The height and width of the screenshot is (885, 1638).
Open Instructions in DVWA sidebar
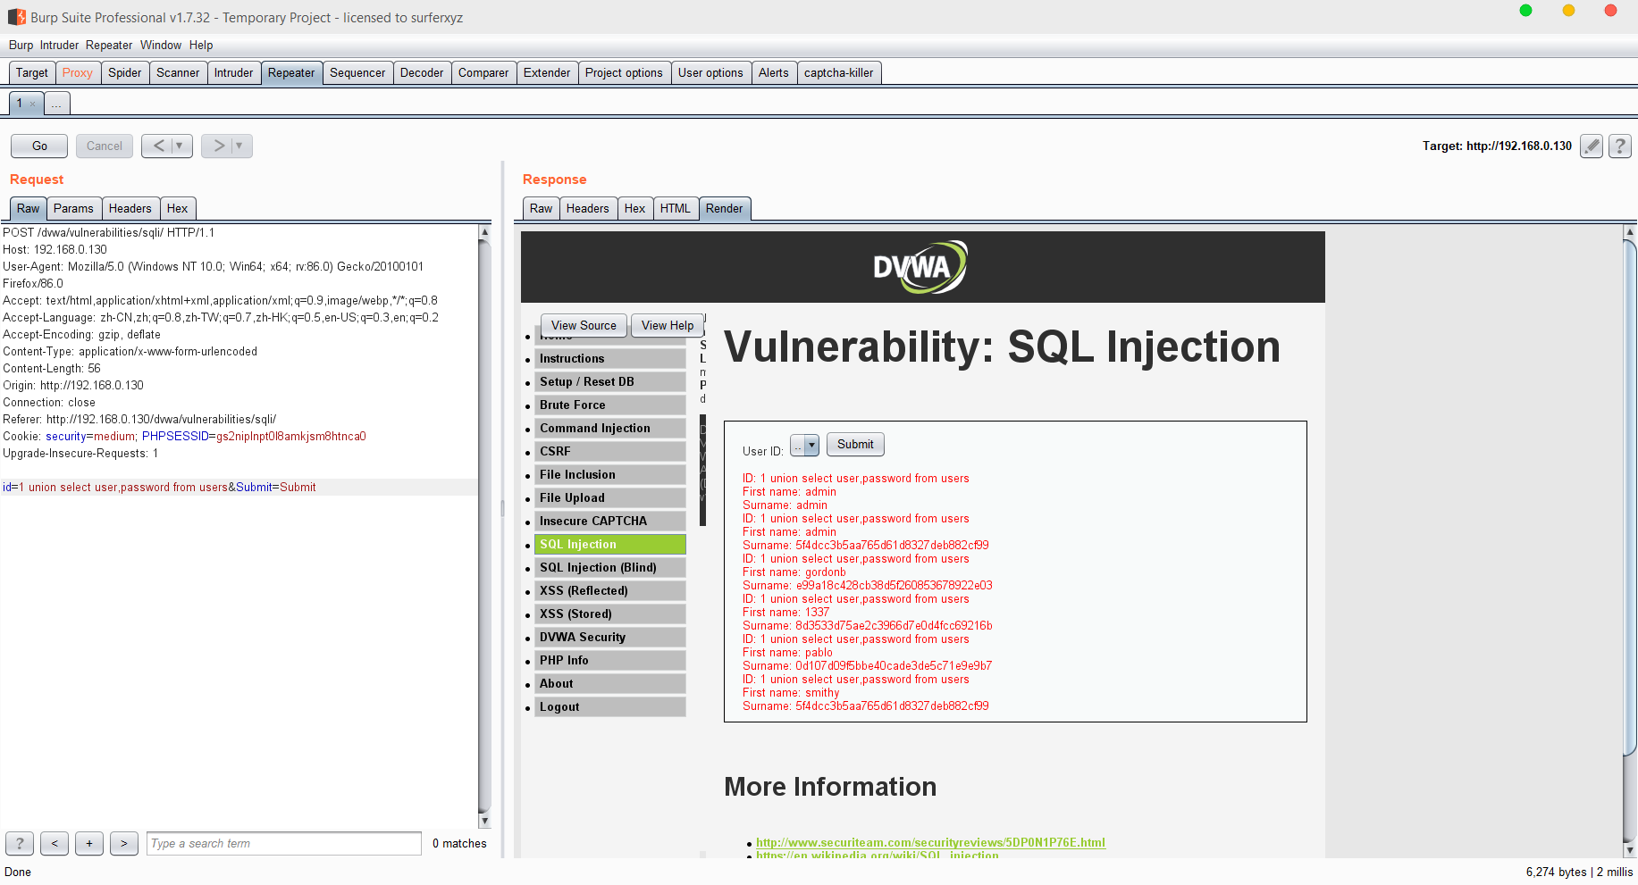tap(610, 358)
